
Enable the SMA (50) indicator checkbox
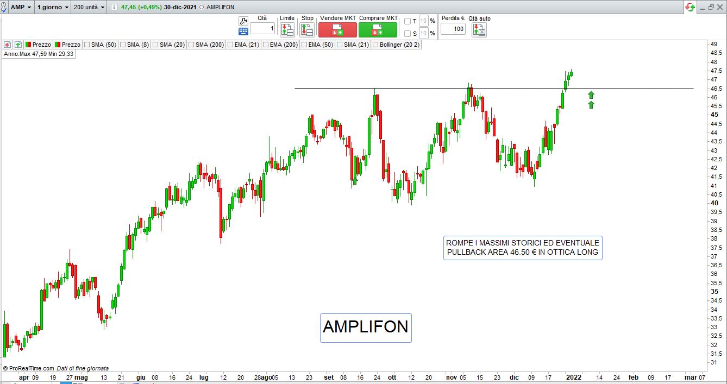87,45
